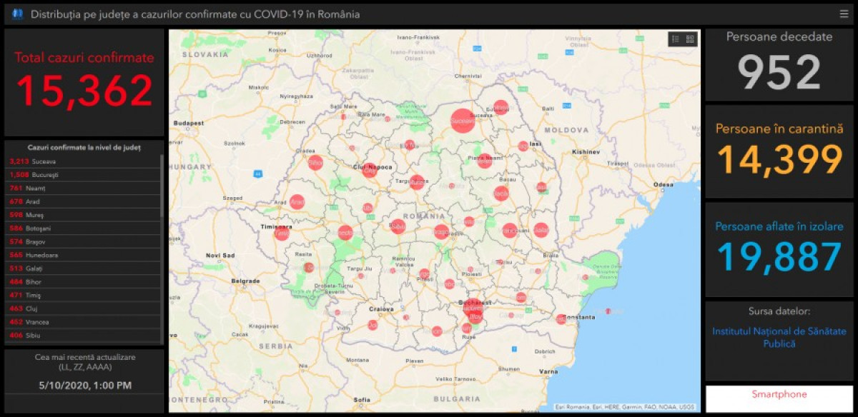Open the hamburger menu in the header
Image resolution: width=858 pixels, height=417 pixels.
(844, 14)
